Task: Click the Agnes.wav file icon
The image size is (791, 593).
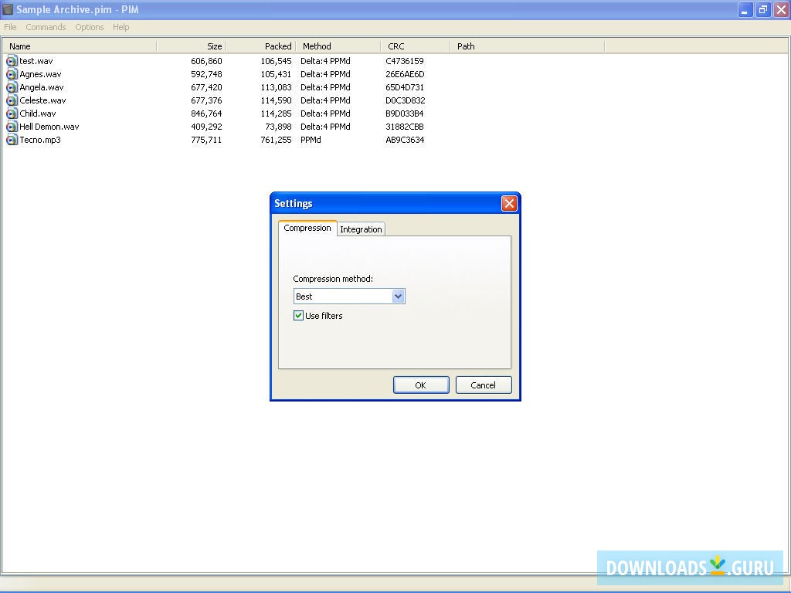Action: coord(12,74)
